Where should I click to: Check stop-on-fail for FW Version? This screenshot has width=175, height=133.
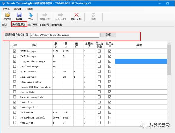click(x=99, y=112)
